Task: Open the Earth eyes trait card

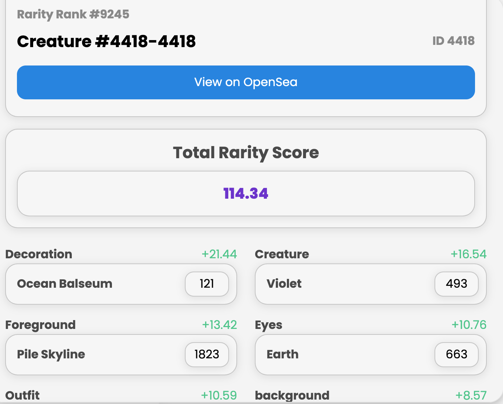Action: coord(371,355)
